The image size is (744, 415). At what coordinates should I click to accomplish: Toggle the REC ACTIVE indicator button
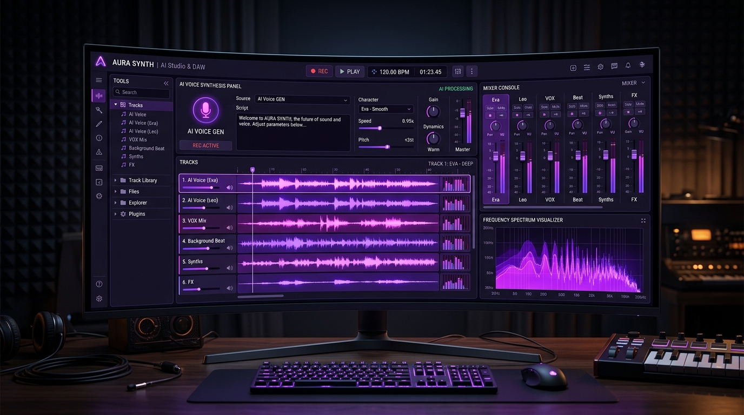pyautogui.click(x=205, y=145)
